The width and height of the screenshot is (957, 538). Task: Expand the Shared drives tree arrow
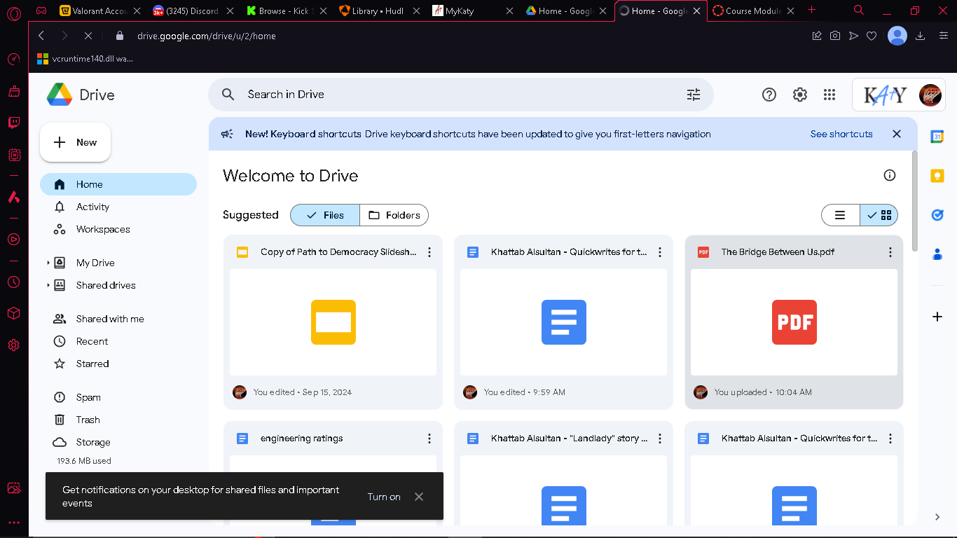48,285
